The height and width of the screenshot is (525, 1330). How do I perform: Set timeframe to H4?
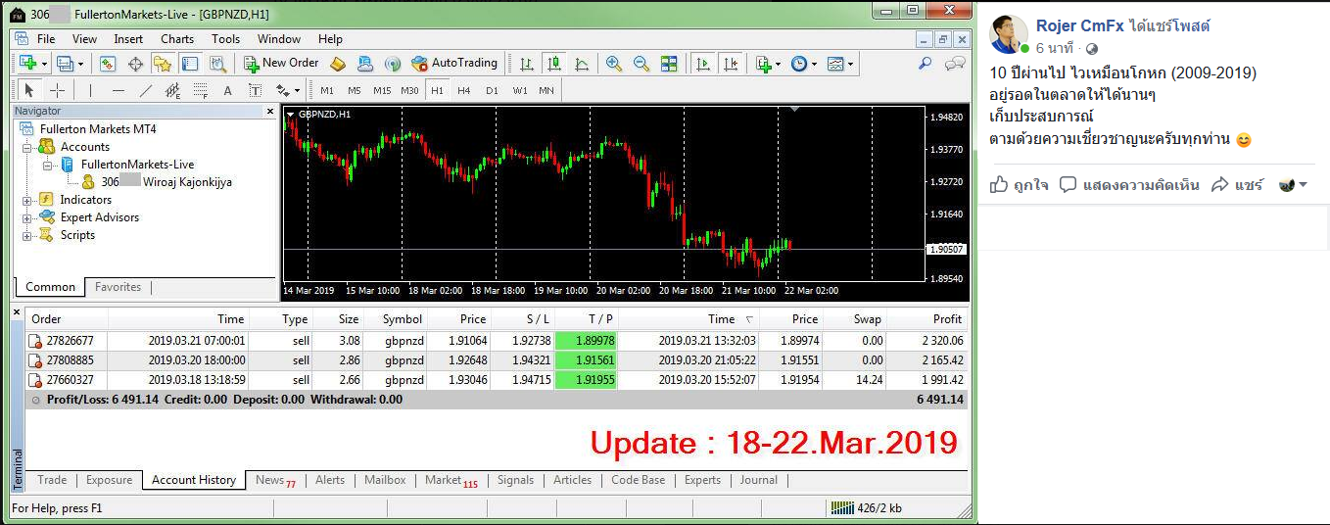coord(464,91)
